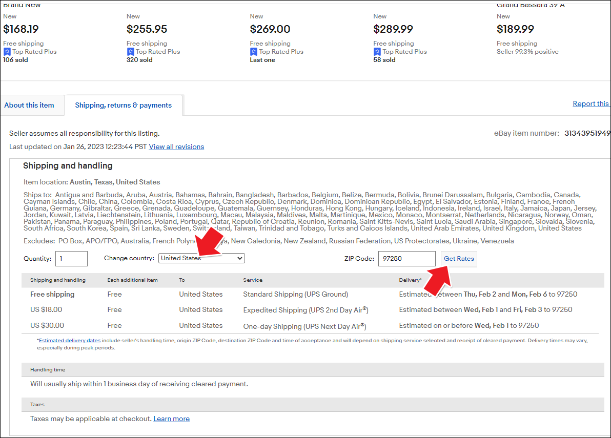The image size is (611, 438).
Task: Click the Delivery* column header
Action: coord(410,280)
